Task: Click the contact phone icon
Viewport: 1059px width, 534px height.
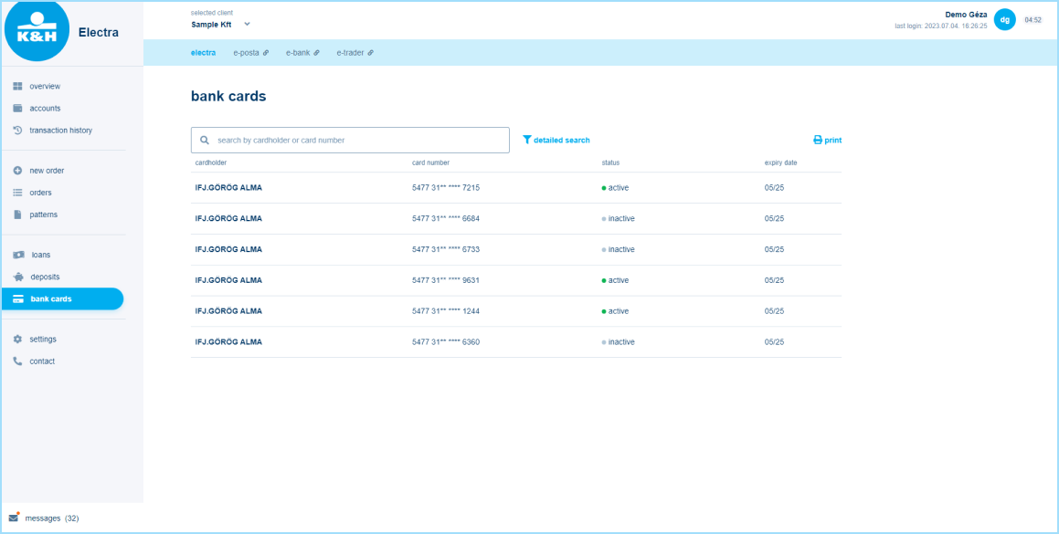Action: coord(17,361)
